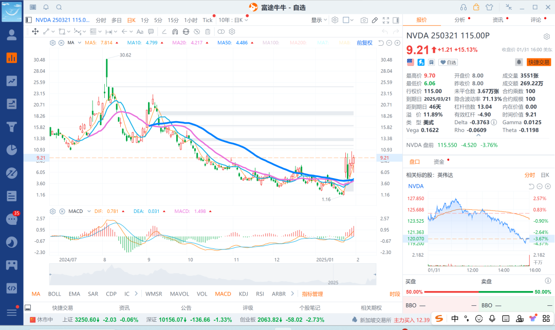Toggle the MA indicator at bottom bar
This screenshot has height=330, width=555.
[36, 294]
